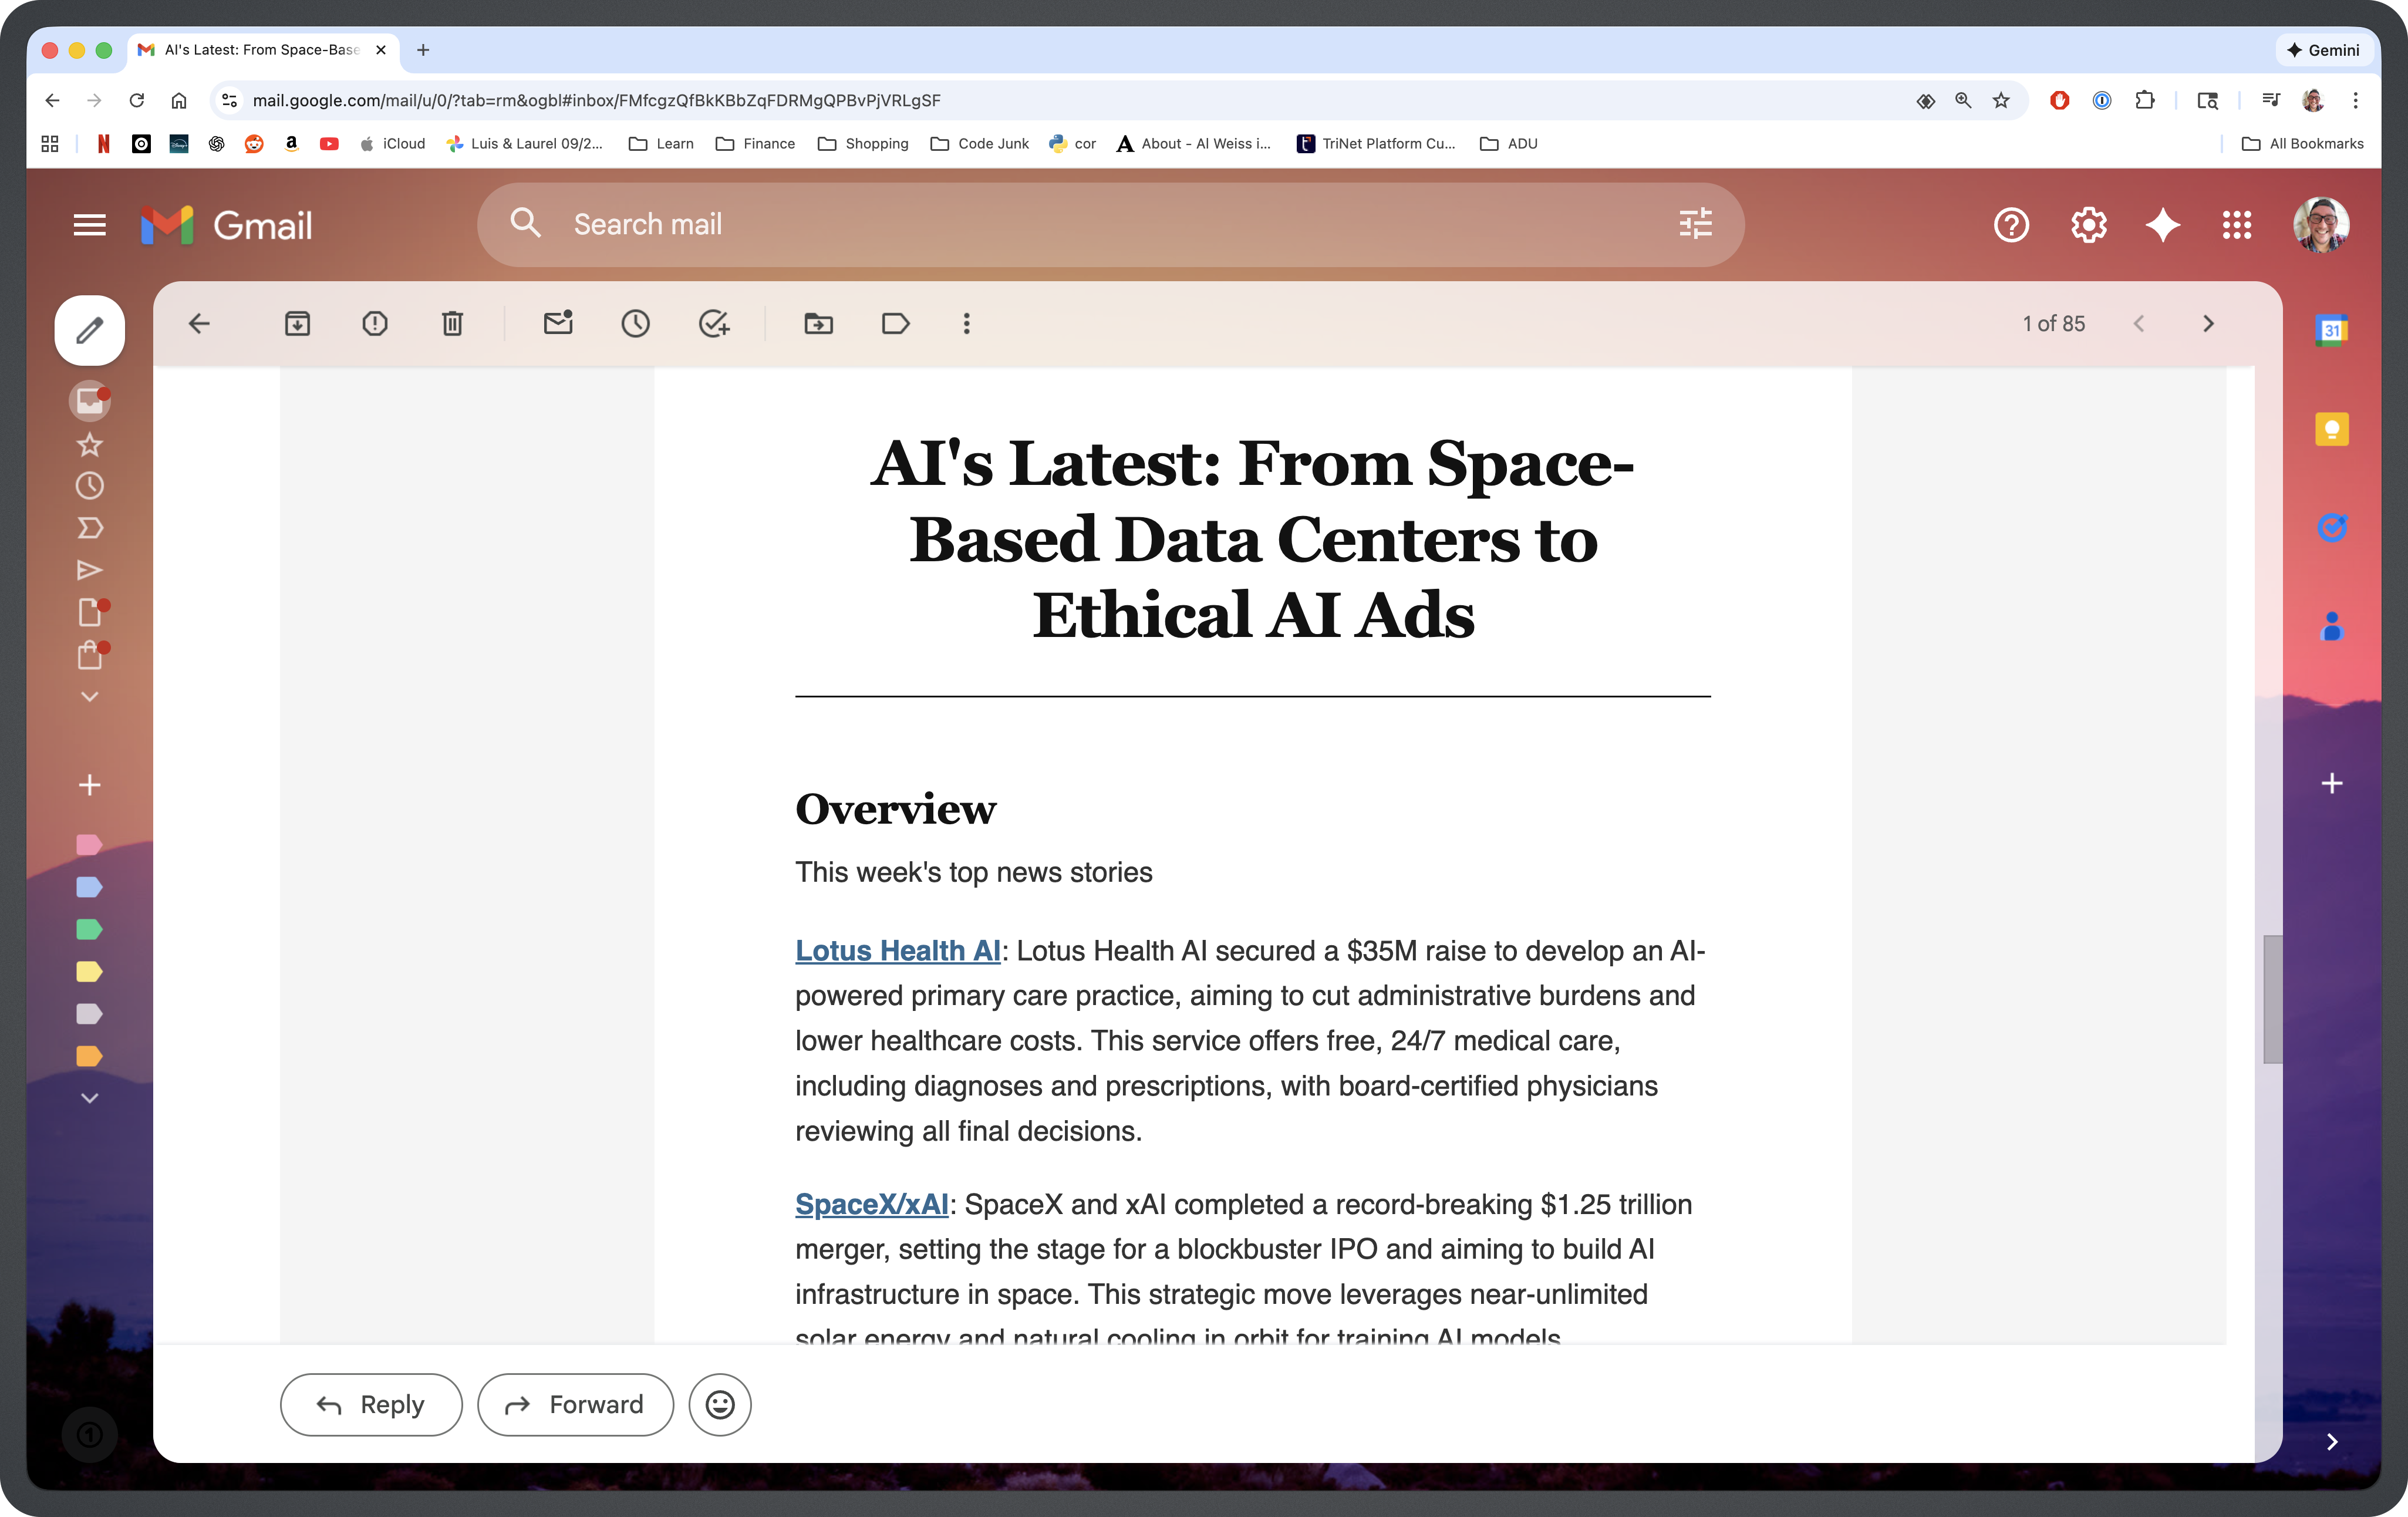Delete the email with the trash icon
This screenshot has height=1517, width=2408.
[452, 323]
